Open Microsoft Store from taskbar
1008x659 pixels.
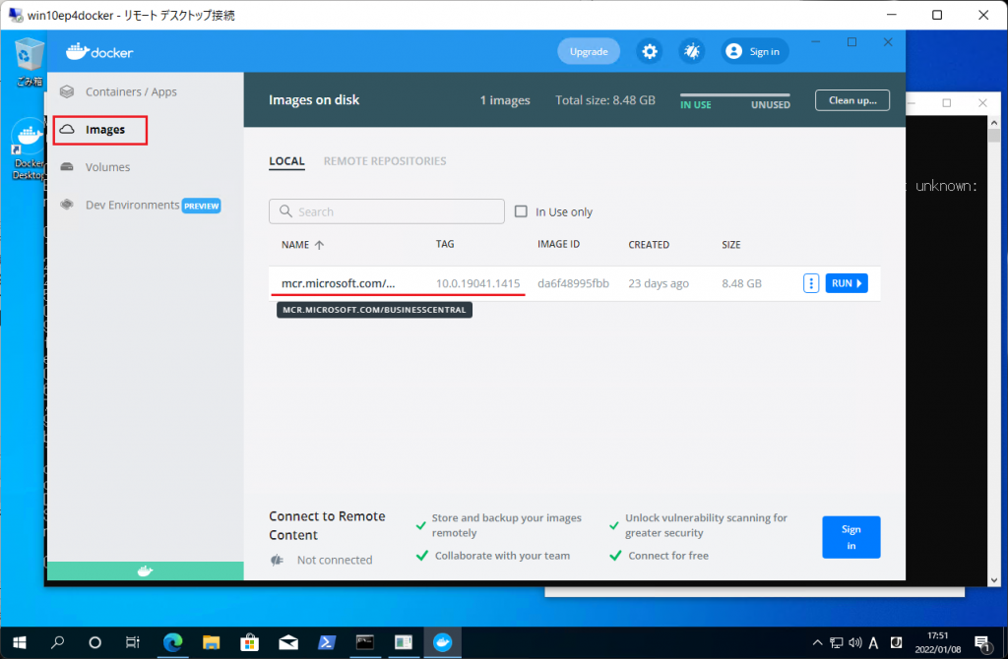(x=249, y=642)
